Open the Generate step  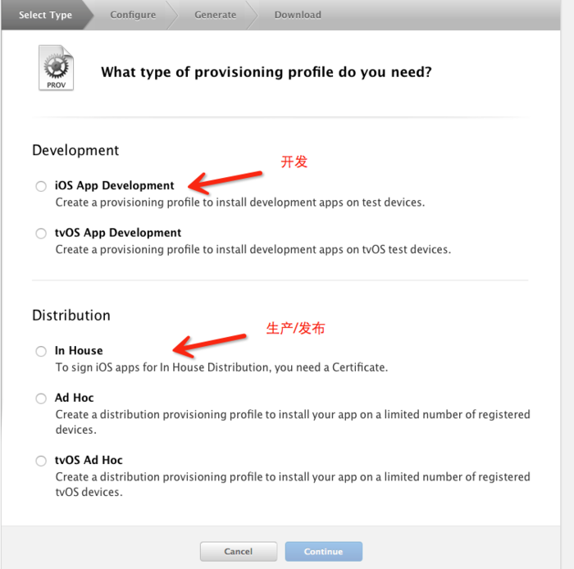click(x=215, y=15)
